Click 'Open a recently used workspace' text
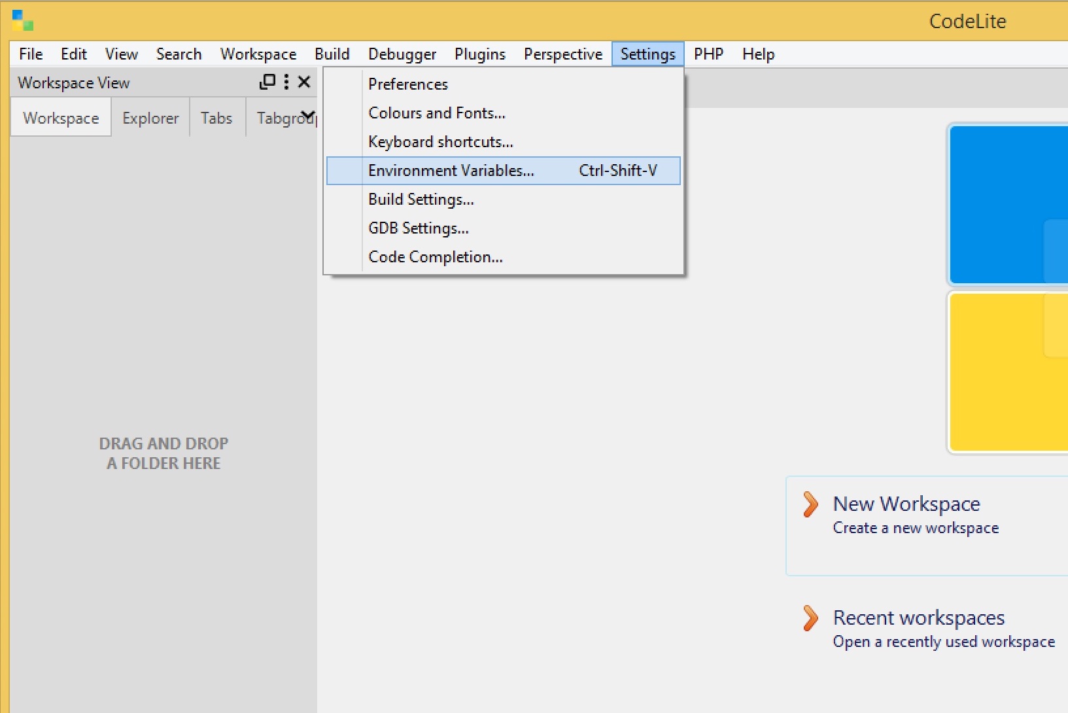1068x713 pixels. tap(944, 642)
